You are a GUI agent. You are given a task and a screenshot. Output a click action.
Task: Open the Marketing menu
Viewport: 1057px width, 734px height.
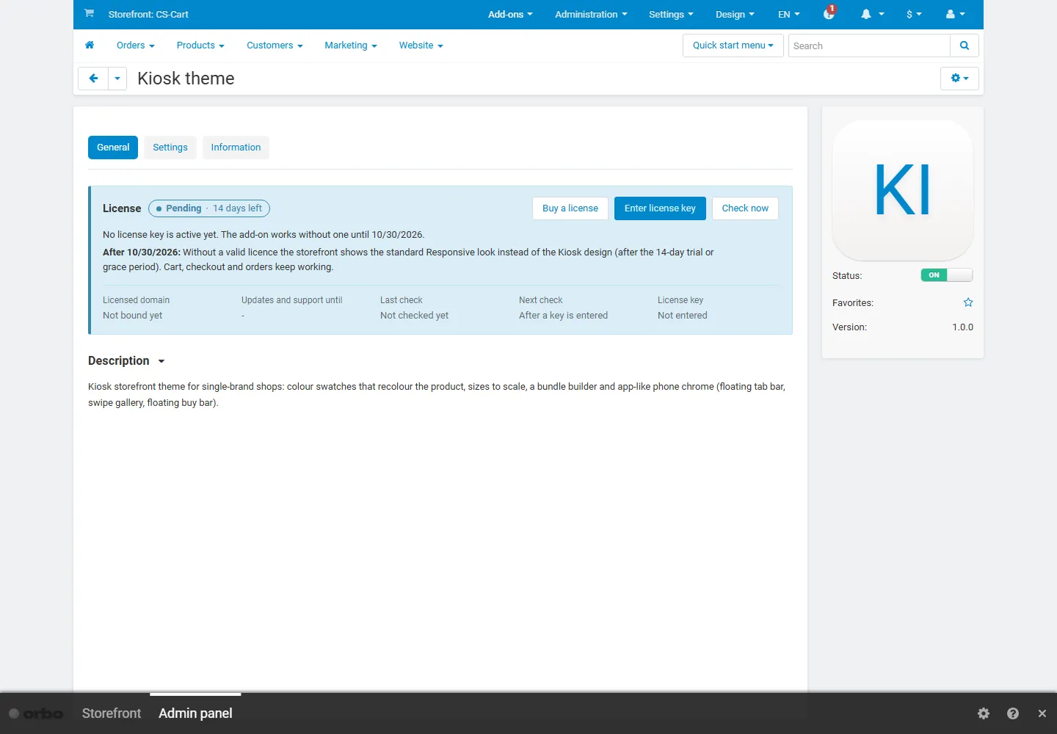tap(351, 46)
